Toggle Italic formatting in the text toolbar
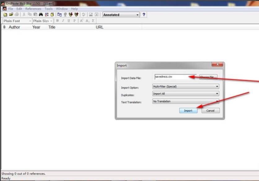This screenshot has height=181, width=259. 63,21
